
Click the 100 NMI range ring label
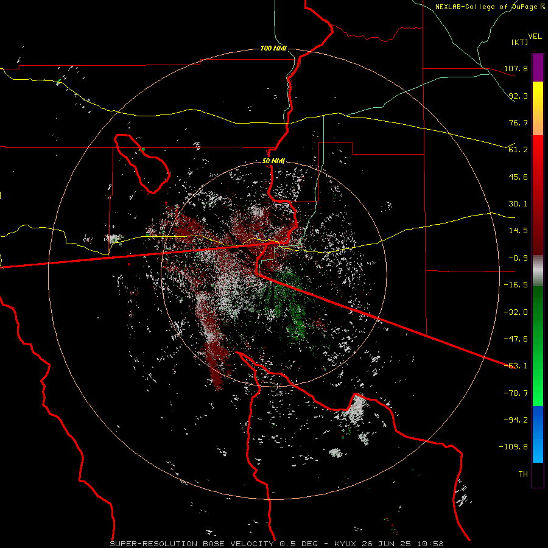(273, 48)
